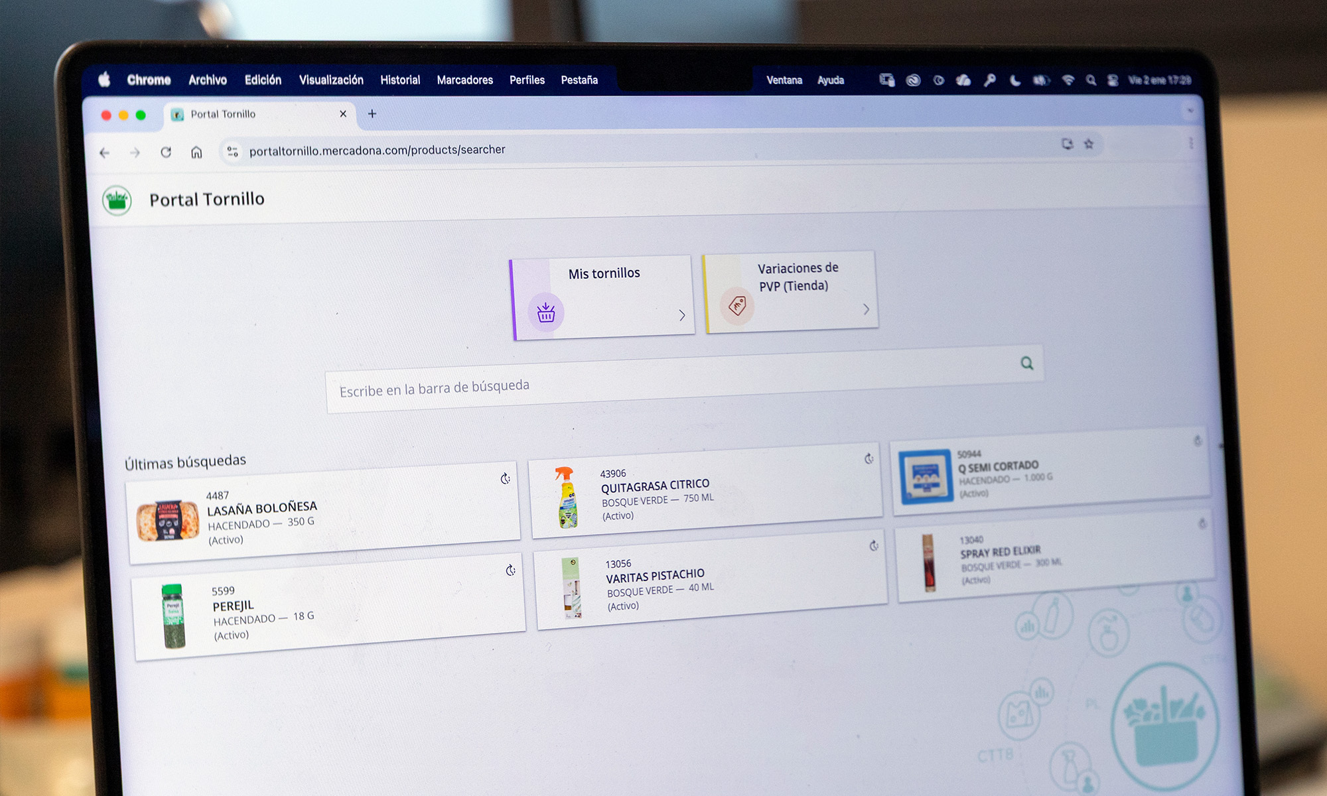Click the moon Focus icon in menu bar
The image size is (1327, 796).
pos(1014,80)
